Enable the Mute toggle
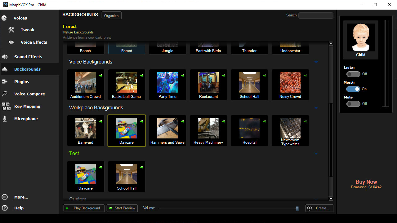 (353, 104)
